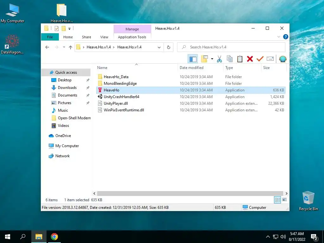Open the recent locations dropdown
This screenshot has height=243, width=324.
point(64,47)
